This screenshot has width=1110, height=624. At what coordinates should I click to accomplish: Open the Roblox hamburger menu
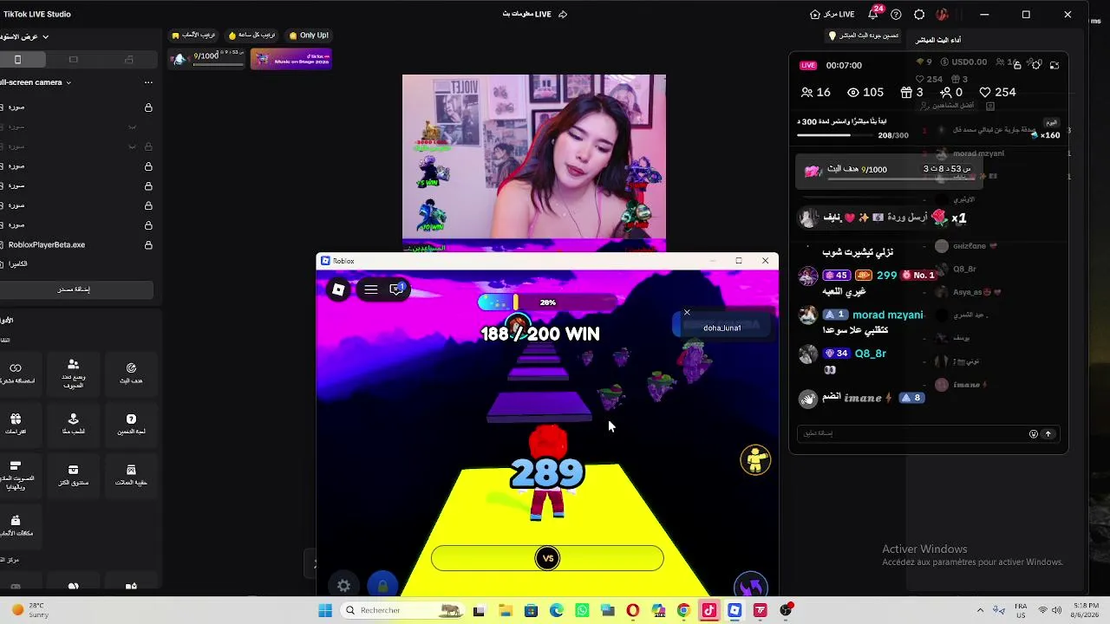coord(371,289)
